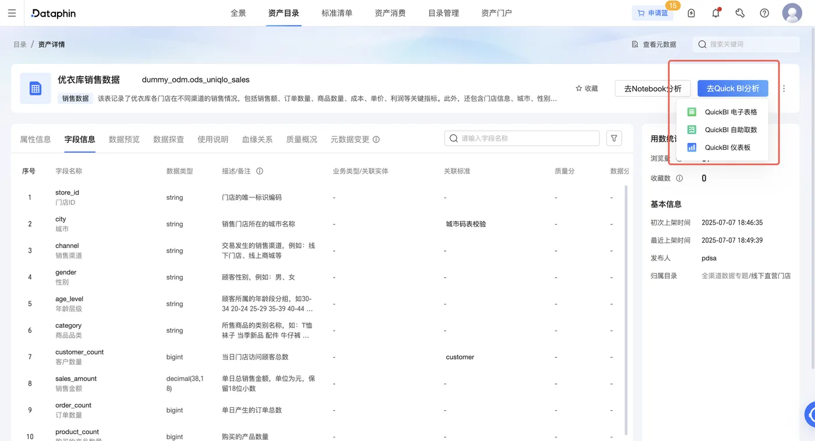Open 资产消费 in top navigation
Image resolution: width=815 pixels, height=441 pixels.
tap(390, 13)
